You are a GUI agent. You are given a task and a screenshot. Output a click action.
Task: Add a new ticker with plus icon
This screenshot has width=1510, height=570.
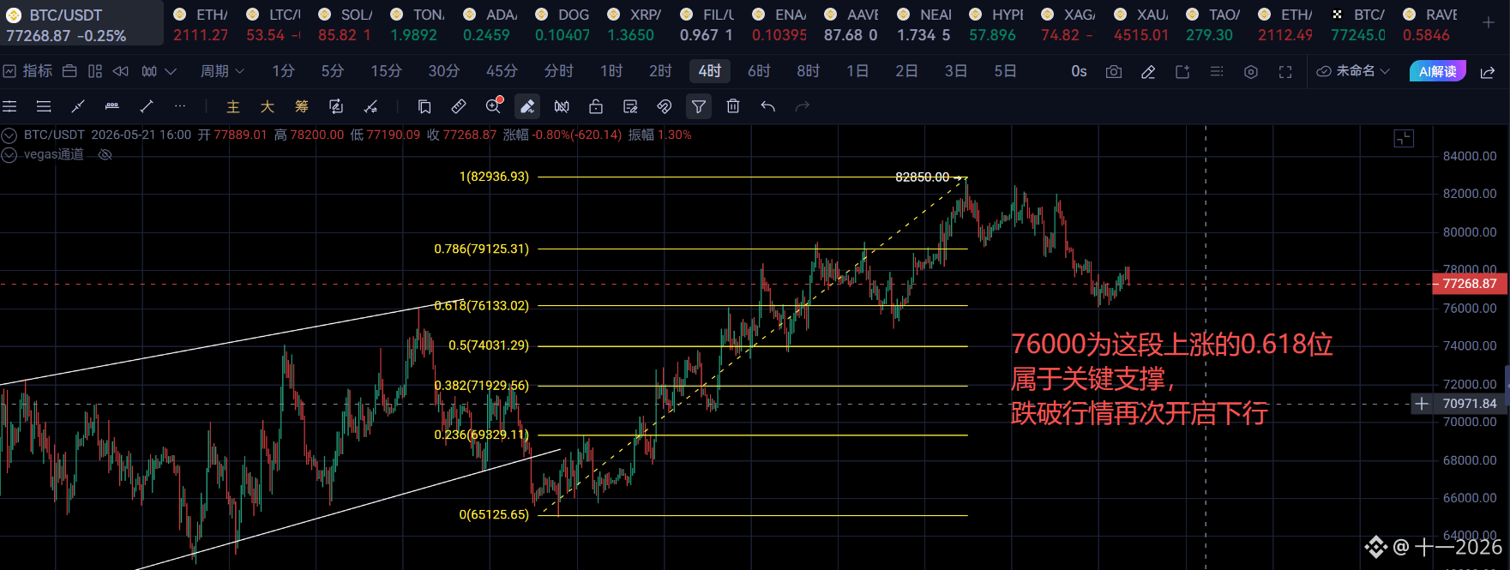tap(1489, 23)
